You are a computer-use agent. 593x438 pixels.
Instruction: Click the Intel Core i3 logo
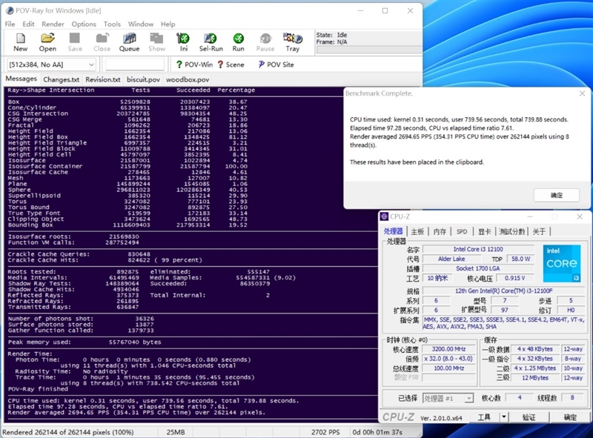(560, 265)
